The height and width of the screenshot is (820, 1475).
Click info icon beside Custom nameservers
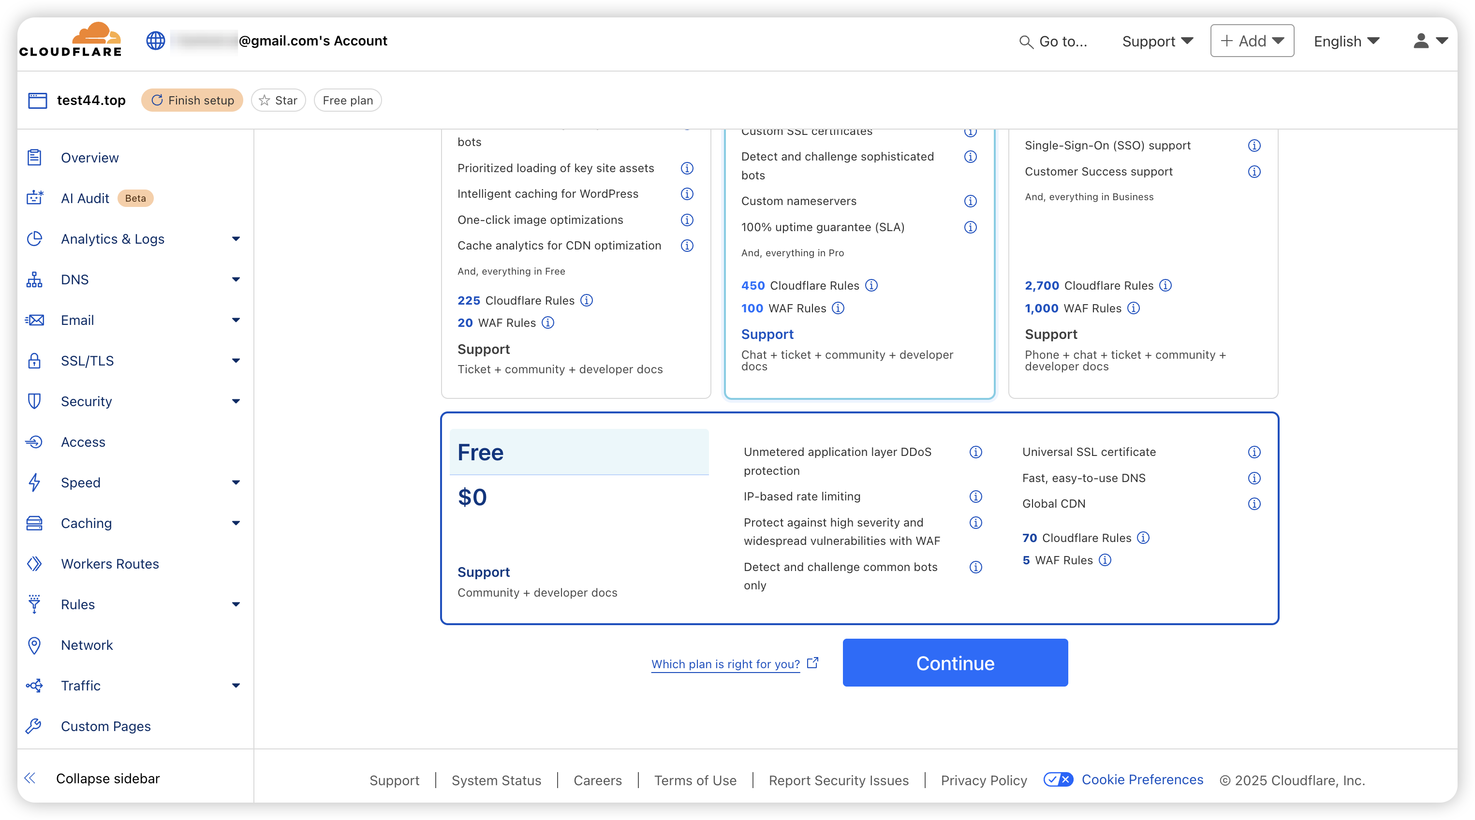pos(970,201)
